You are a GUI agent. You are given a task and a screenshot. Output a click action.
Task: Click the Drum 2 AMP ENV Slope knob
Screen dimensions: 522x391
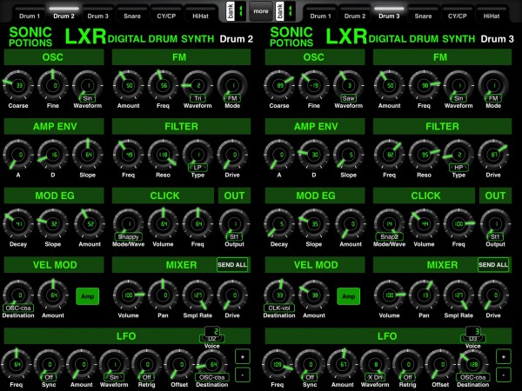(88, 155)
